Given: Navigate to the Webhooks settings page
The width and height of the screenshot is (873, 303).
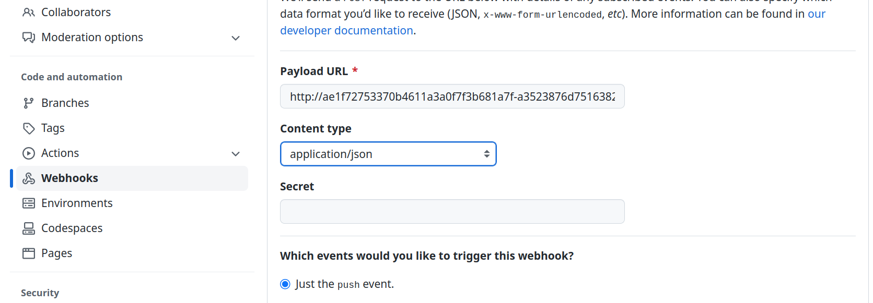Looking at the screenshot, I should (x=69, y=178).
